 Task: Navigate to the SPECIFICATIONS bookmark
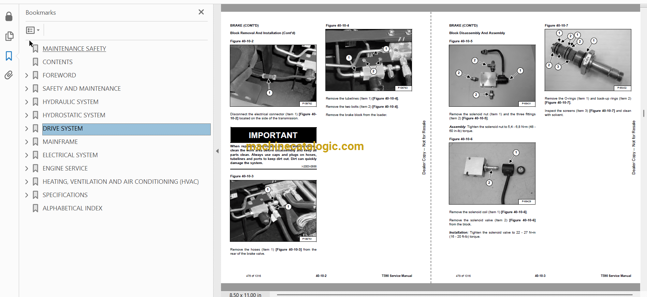pos(65,195)
